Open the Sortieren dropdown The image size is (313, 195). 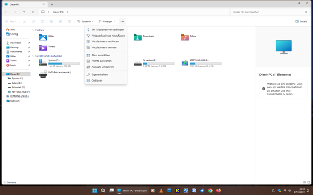(85, 21)
